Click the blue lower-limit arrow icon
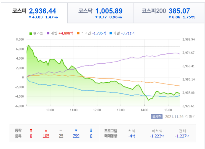The image size is (205, 149). coord(91,130)
